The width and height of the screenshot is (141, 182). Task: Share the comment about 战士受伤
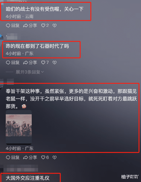click(x=30, y=25)
